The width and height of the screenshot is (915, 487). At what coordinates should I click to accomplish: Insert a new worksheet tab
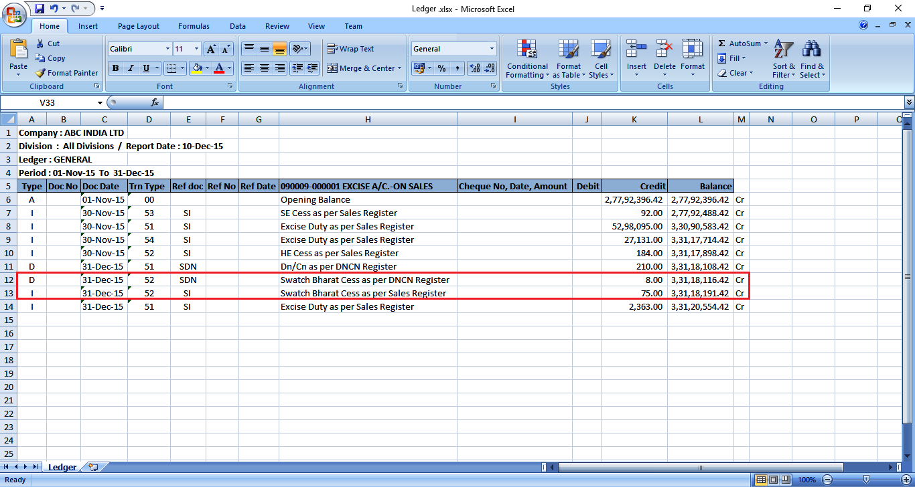[x=93, y=467]
